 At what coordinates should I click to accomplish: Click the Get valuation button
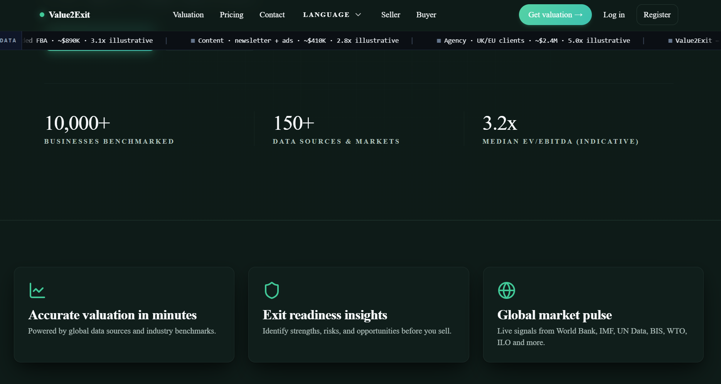coord(555,15)
